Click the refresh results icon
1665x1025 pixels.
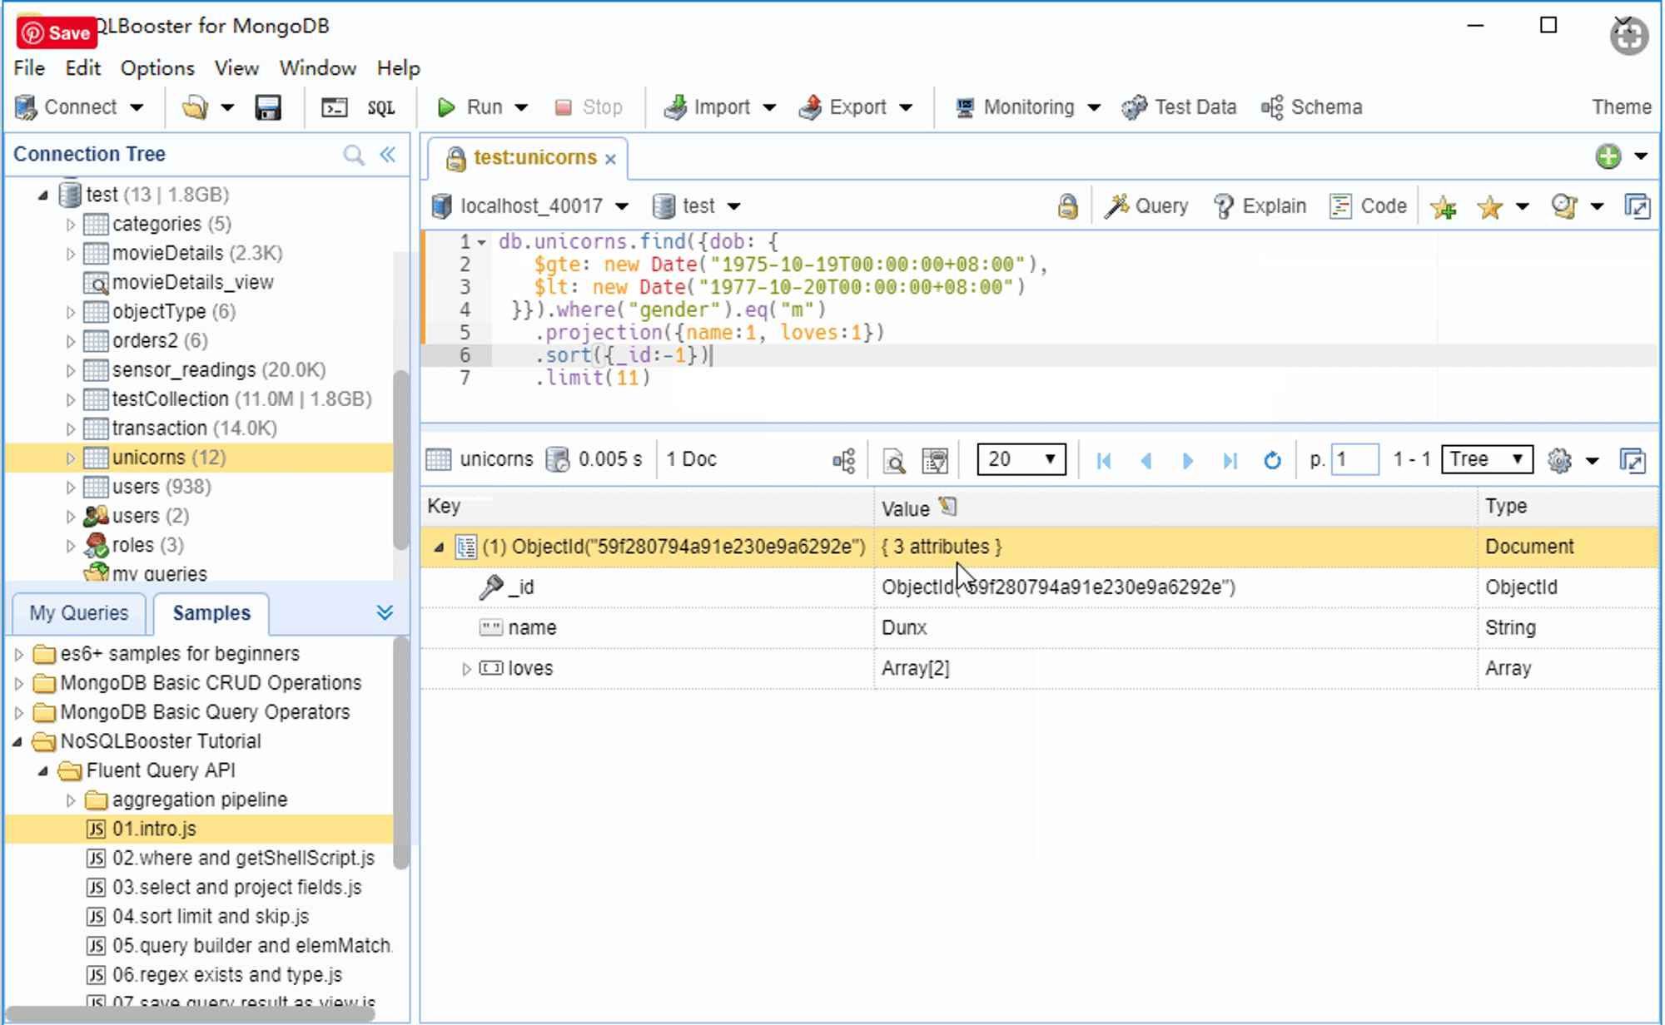tap(1271, 460)
